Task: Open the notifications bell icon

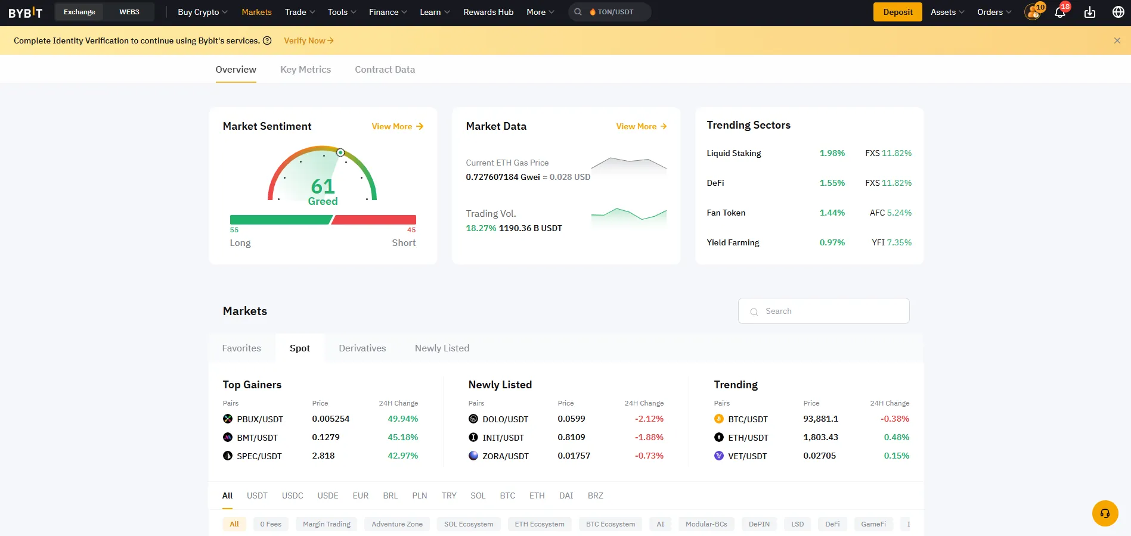Action: pyautogui.click(x=1060, y=11)
